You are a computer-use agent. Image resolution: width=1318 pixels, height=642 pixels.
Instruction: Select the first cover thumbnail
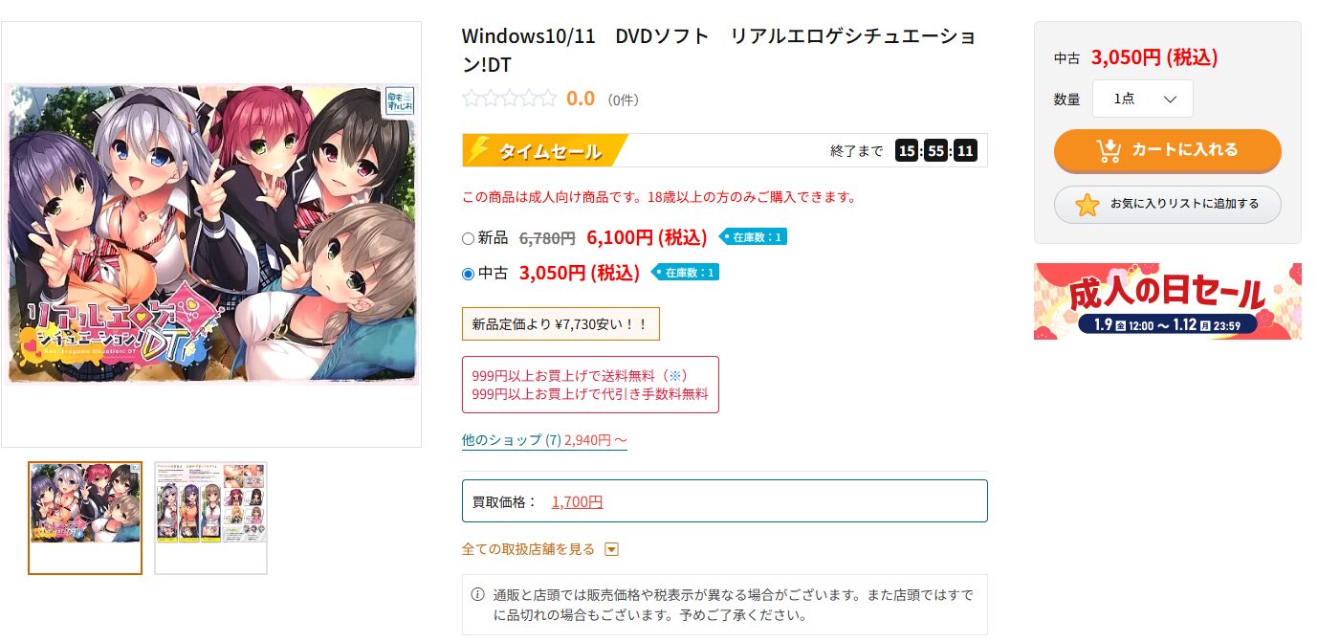tap(85, 518)
